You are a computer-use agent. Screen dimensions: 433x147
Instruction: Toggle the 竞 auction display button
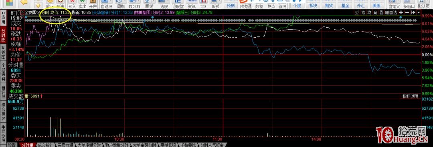[375, 12]
